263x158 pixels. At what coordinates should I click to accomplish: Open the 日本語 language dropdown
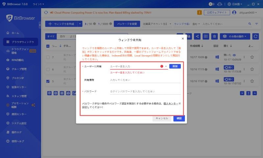235,4
